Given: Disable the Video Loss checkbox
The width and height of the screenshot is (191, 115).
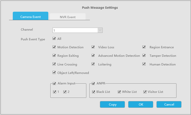Looking at the screenshot, I should tap(93, 47).
